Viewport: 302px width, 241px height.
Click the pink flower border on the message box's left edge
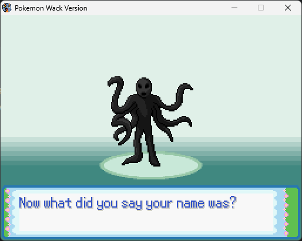tap(8, 212)
